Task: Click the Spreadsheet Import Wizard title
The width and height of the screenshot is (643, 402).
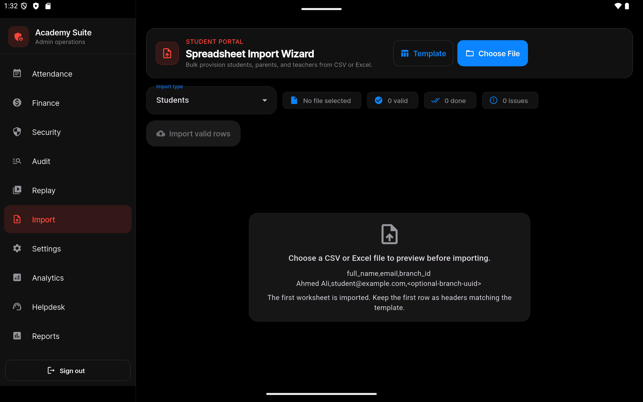Action: pyautogui.click(x=250, y=54)
